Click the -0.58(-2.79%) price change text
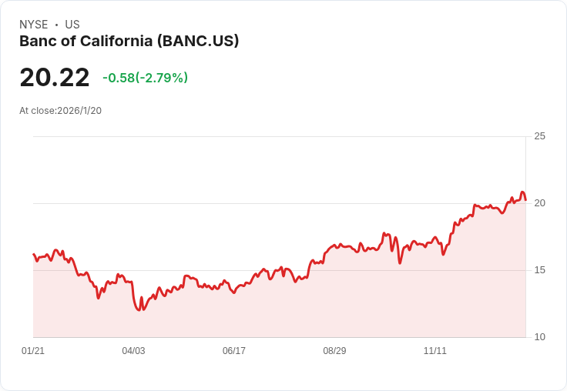The width and height of the screenshot is (567, 391). tap(146, 78)
